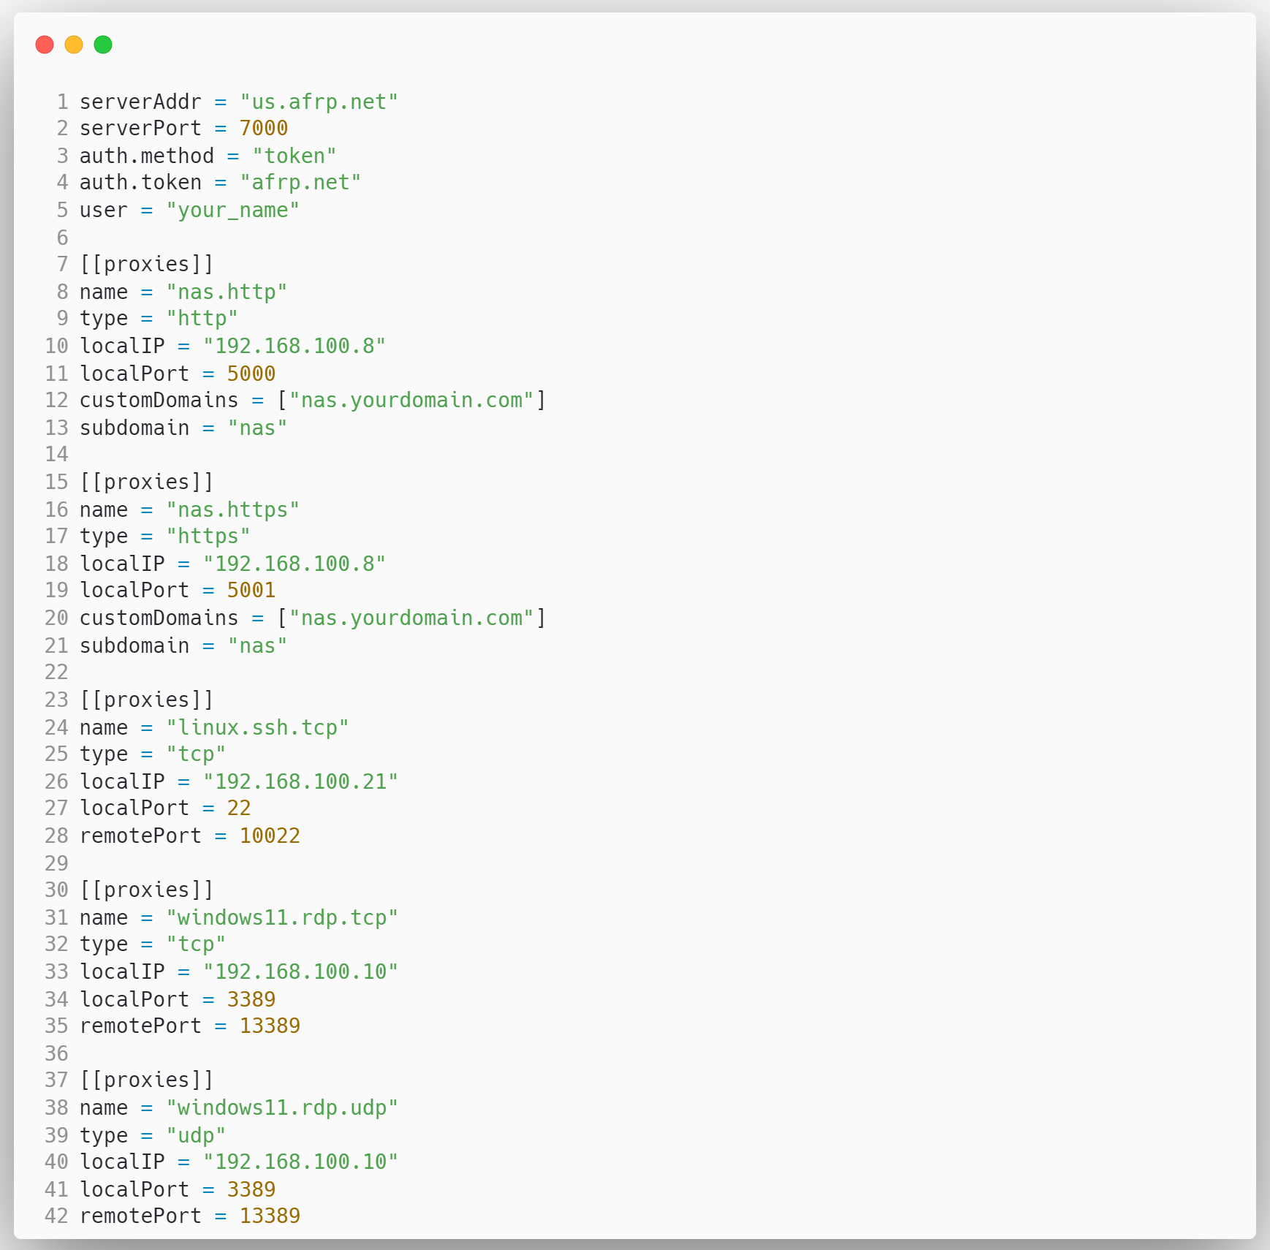Click the auth.method key on line 3

[146, 156]
